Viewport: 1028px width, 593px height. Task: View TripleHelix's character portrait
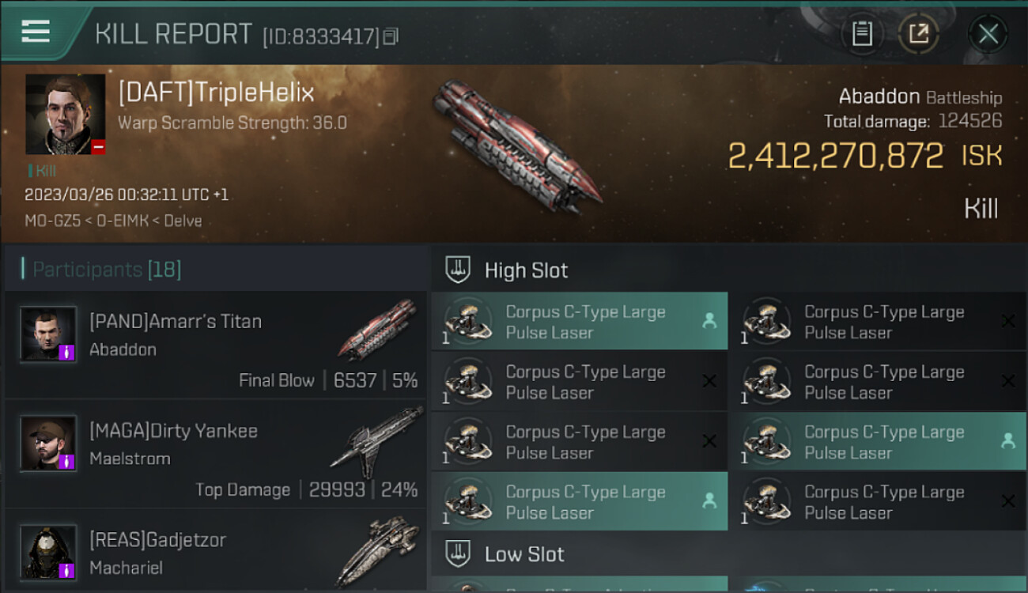[66, 114]
